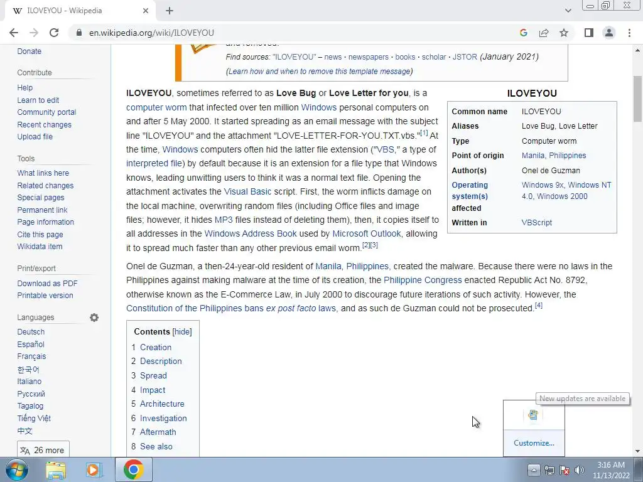Jump to the Spread section
643x482 pixels.
[x=153, y=375]
